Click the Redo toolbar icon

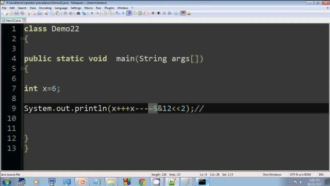pos(71,13)
